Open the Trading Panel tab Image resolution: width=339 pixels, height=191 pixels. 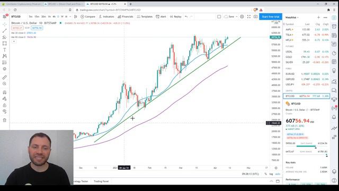point(101,181)
